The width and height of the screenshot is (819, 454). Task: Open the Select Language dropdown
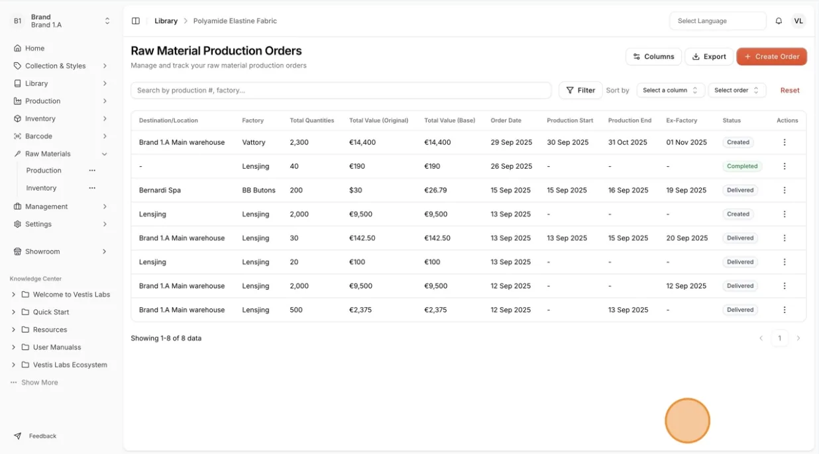(x=718, y=21)
